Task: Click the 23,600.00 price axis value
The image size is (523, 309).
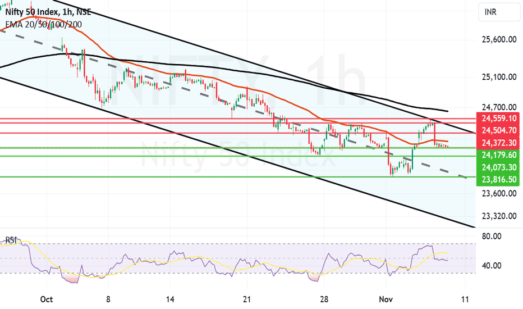Action: [x=499, y=193]
